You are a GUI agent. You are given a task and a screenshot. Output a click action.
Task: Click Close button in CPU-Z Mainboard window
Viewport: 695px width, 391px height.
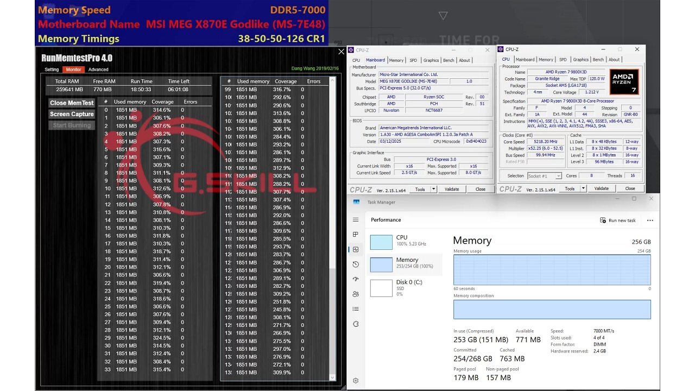click(x=480, y=189)
